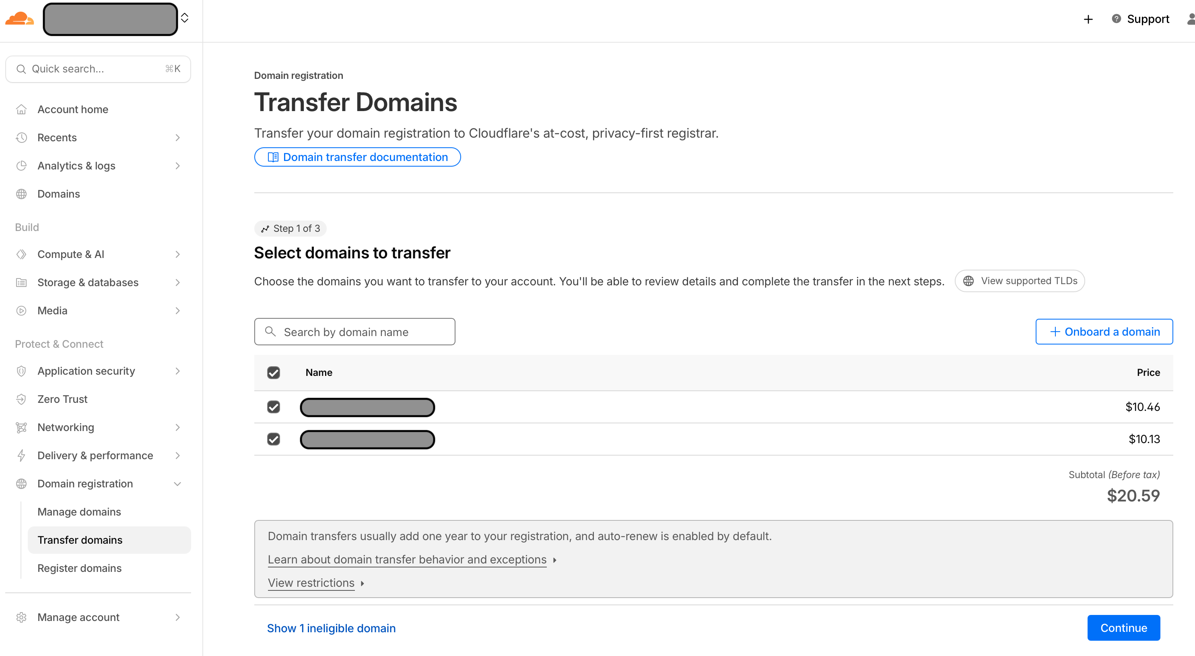Click the Delivery & performance bolt icon

tap(21, 456)
